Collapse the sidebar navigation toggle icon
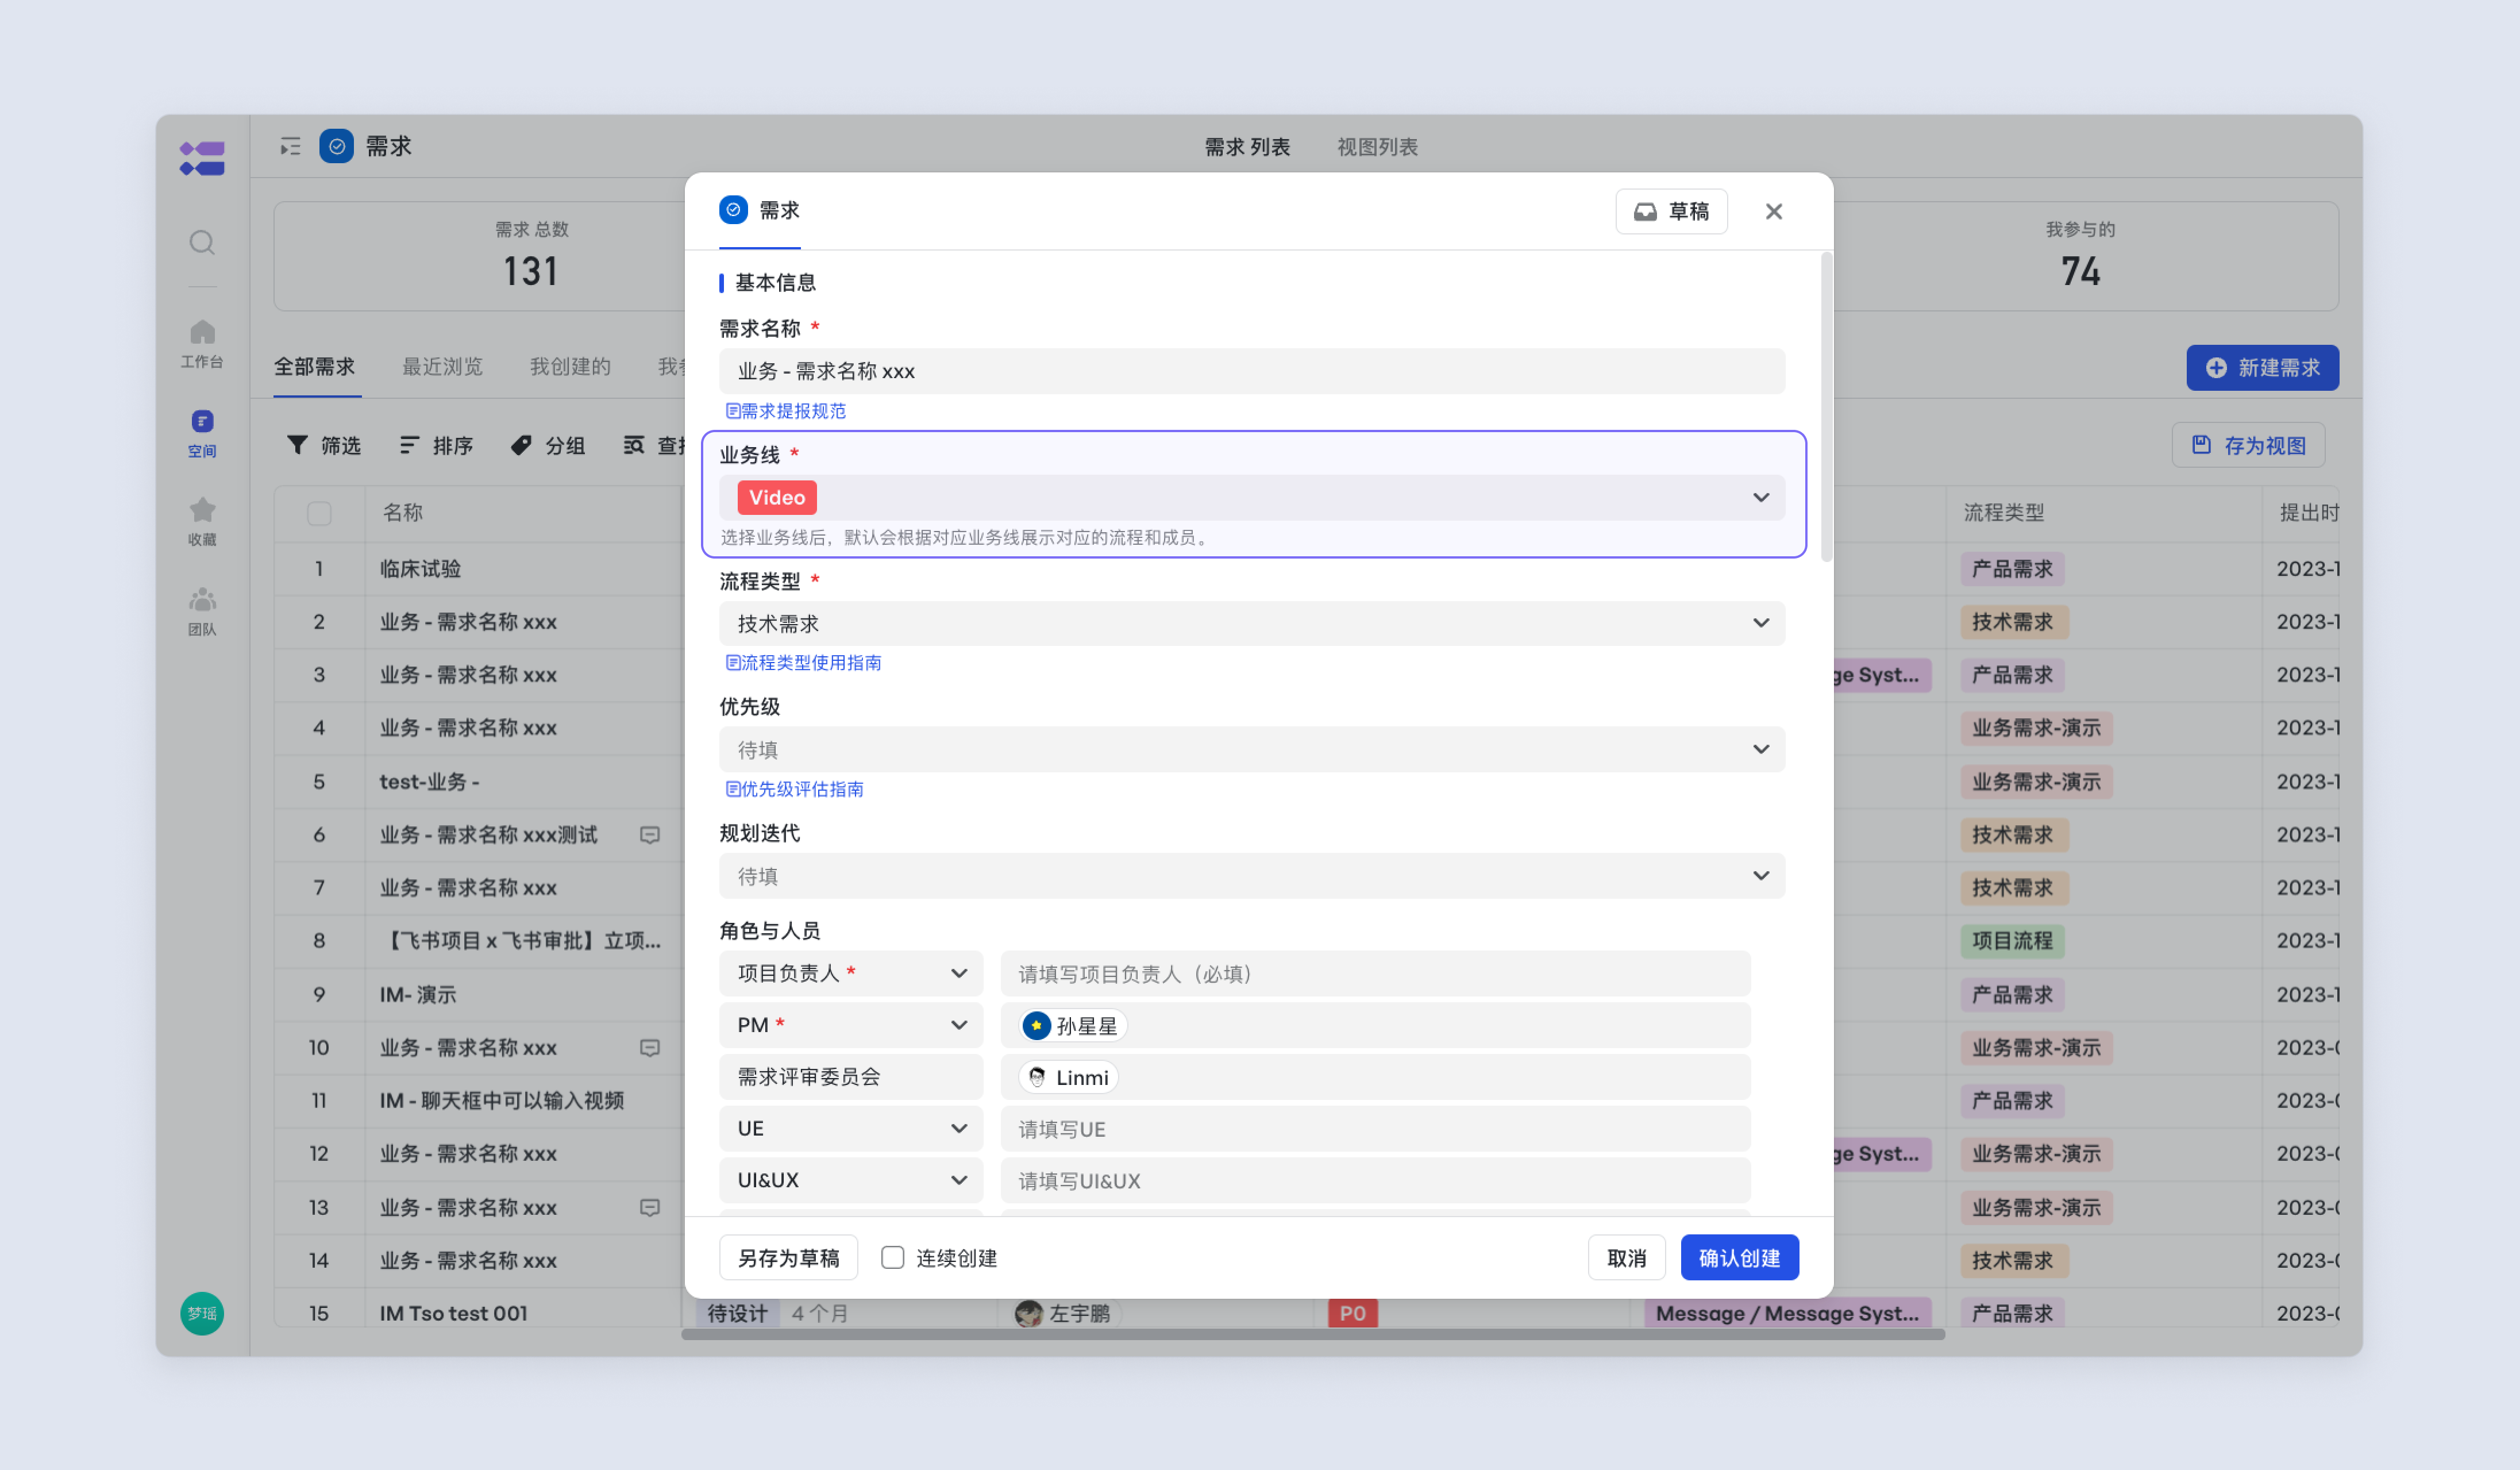The width and height of the screenshot is (2520, 1470). point(290,147)
